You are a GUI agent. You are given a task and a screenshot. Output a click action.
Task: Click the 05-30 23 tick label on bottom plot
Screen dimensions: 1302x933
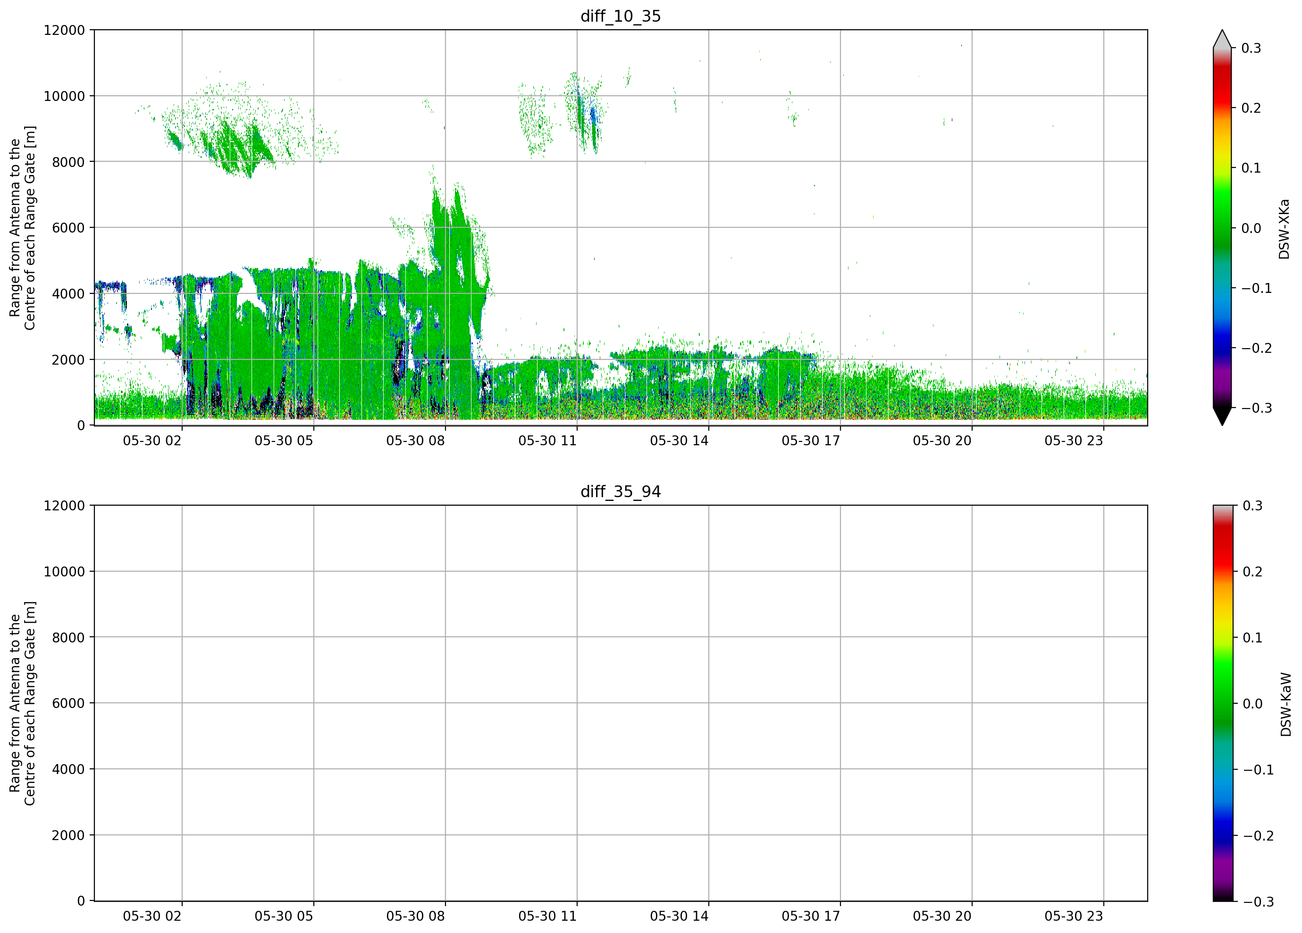click(x=1074, y=916)
